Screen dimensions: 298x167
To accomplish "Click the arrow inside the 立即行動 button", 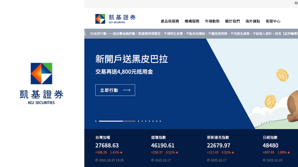I will 126,90.
